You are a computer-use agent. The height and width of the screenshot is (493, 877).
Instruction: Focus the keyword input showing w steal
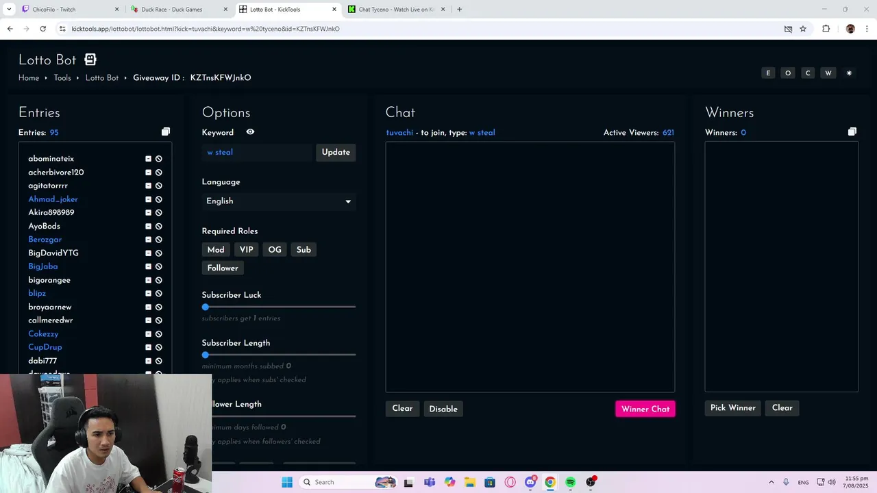coord(257,152)
